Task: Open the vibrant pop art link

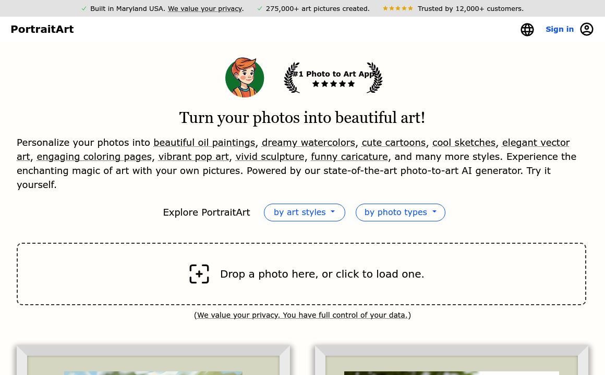Action: click(x=193, y=157)
